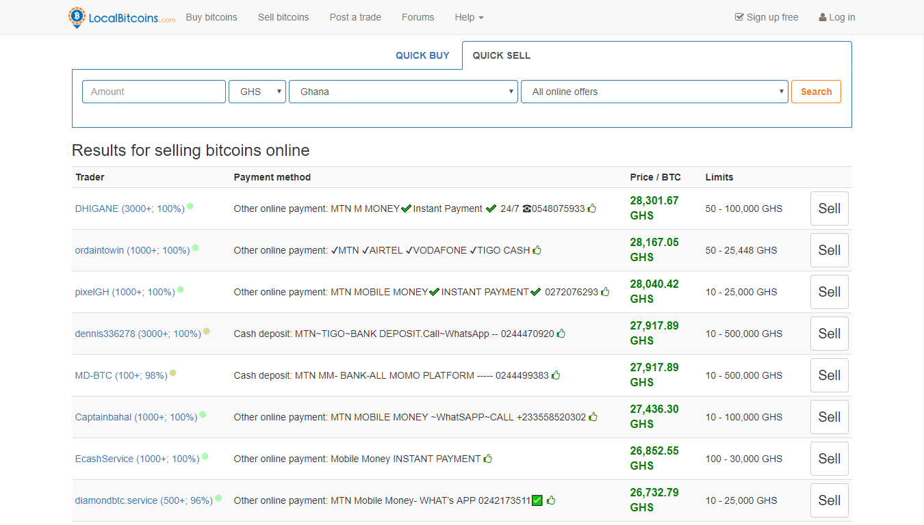
Task: Click thumbs-up icon in diamondbtc.service row
Action: coord(551,500)
